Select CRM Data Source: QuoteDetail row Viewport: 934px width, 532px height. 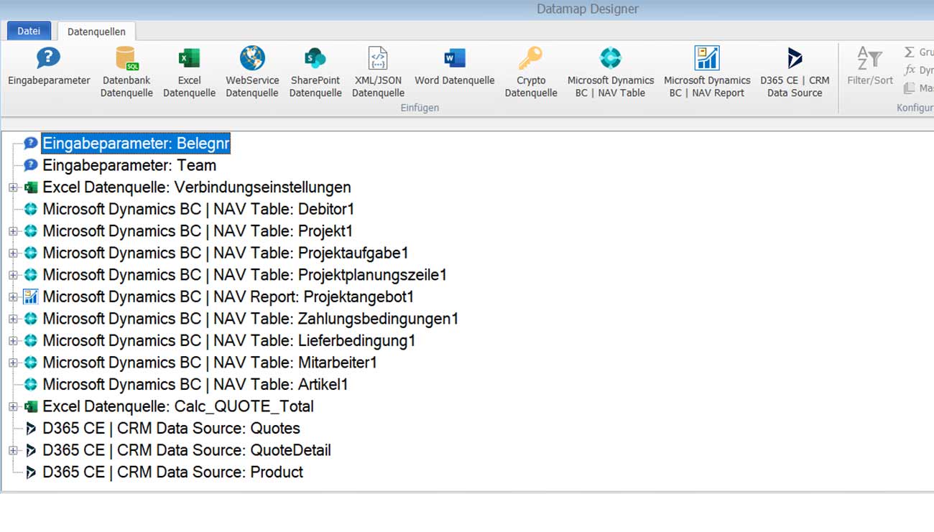187,450
